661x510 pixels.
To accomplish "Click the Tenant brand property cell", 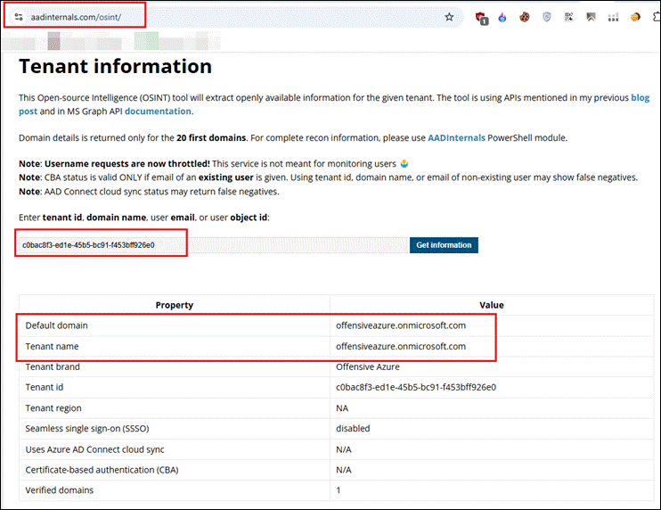I will (x=174, y=367).
